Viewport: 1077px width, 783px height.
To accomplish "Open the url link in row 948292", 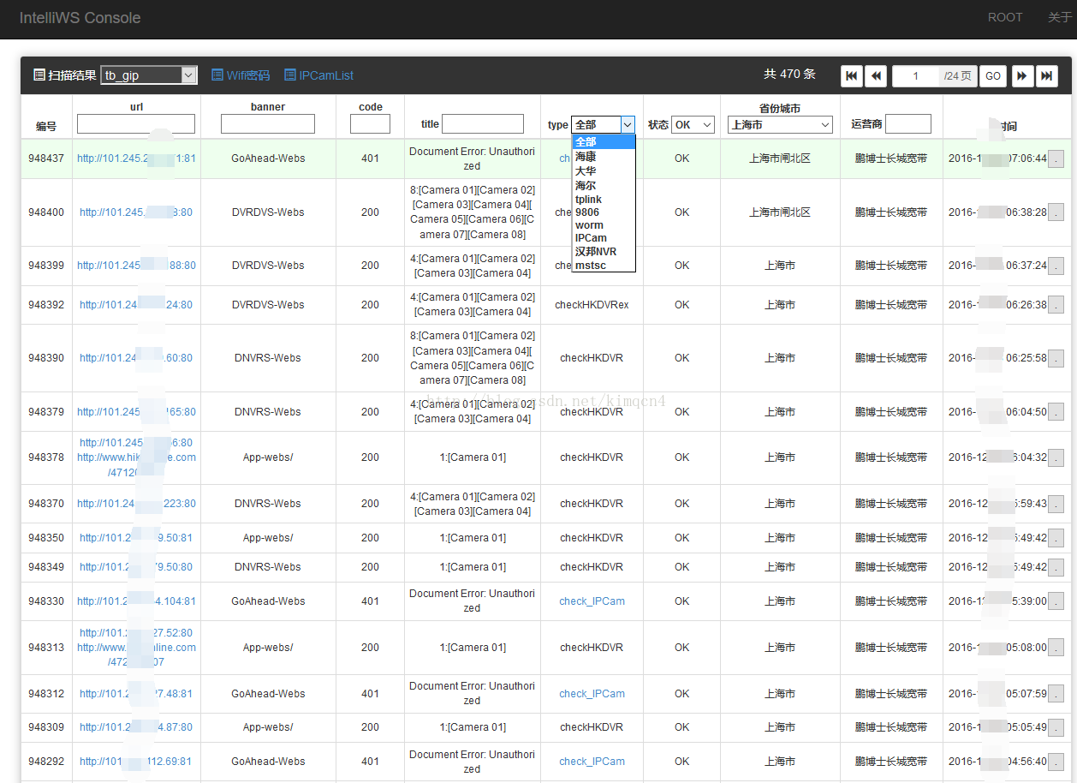I will coord(136,762).
